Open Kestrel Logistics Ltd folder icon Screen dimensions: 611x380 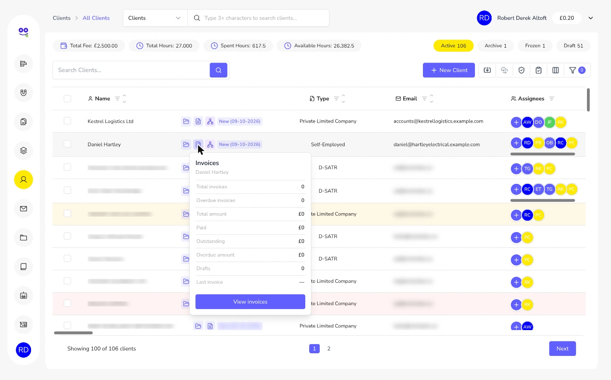coord(186,121)
